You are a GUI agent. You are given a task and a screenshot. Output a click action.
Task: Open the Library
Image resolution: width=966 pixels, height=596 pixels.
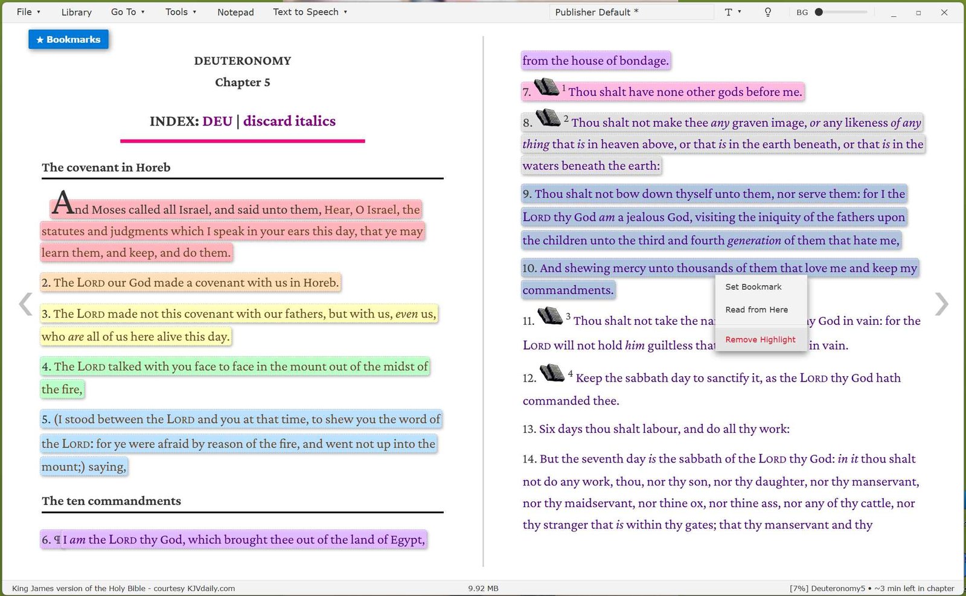77,11
